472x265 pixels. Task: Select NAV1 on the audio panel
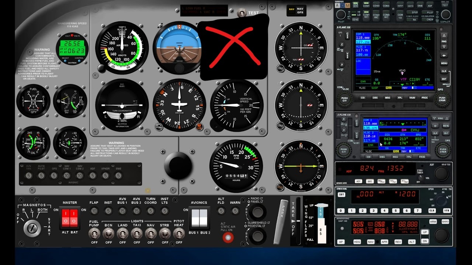pos(400,6)
